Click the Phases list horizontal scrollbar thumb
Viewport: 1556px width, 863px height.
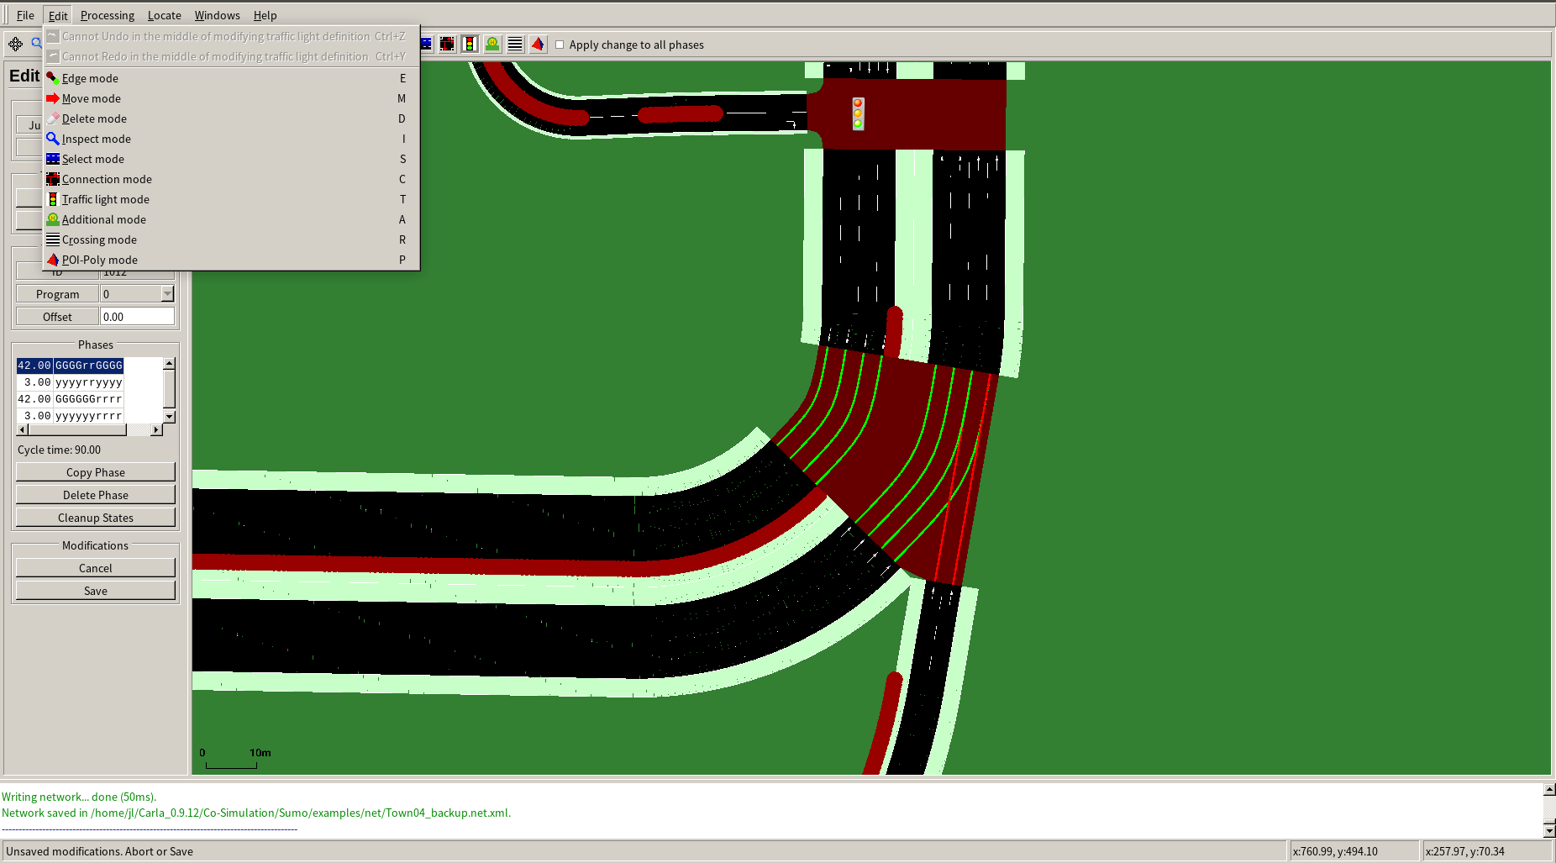(x=77, y=429)
